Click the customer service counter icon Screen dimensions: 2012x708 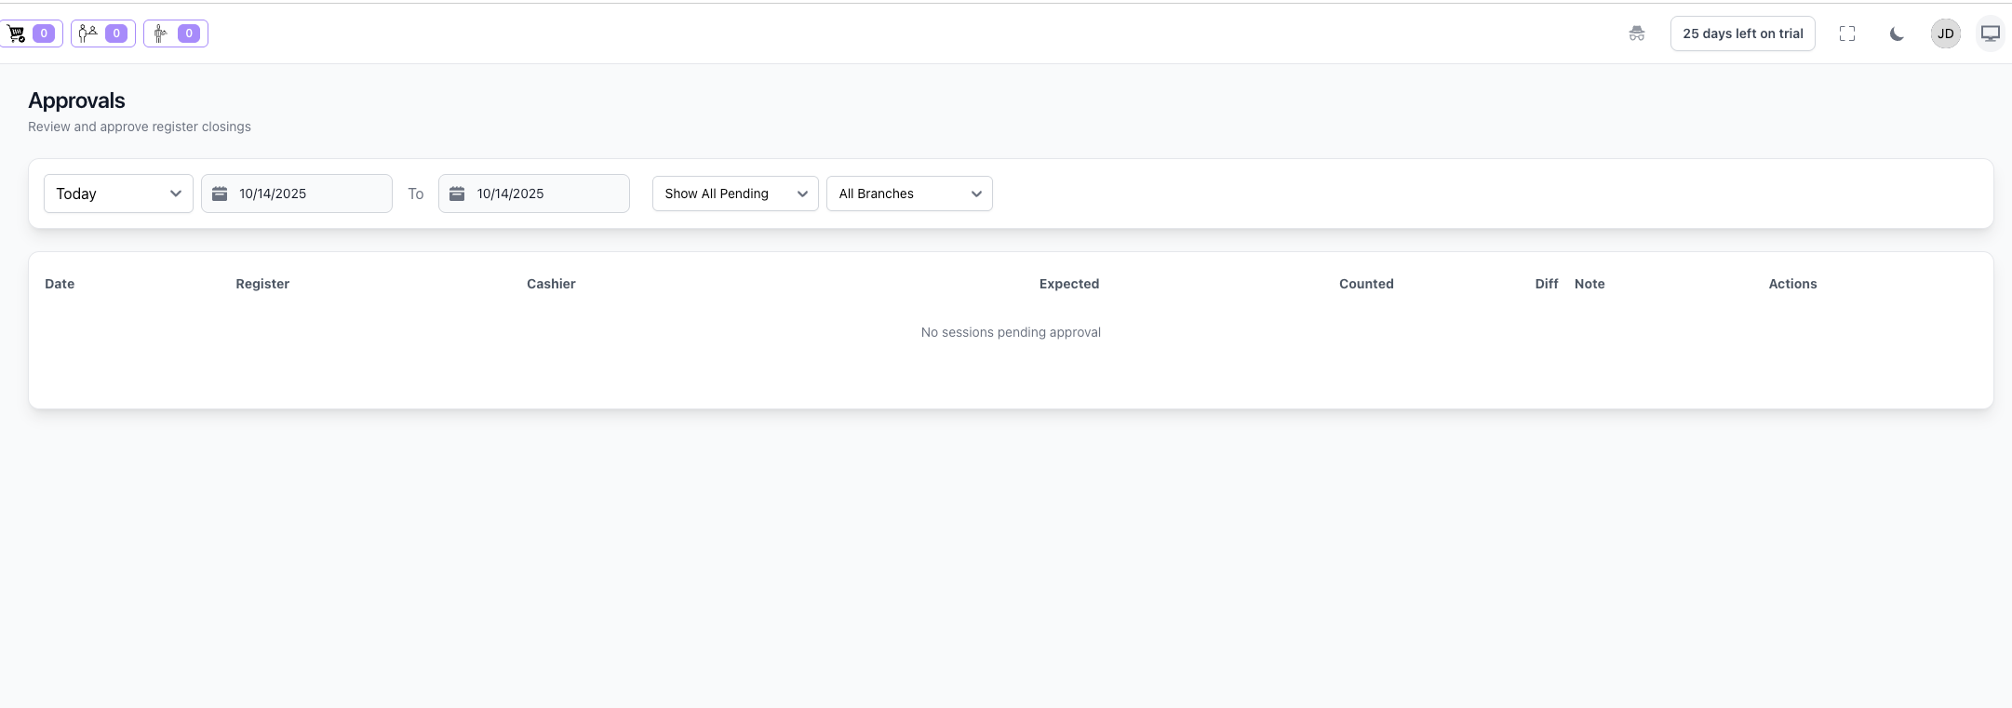(102, 33)
